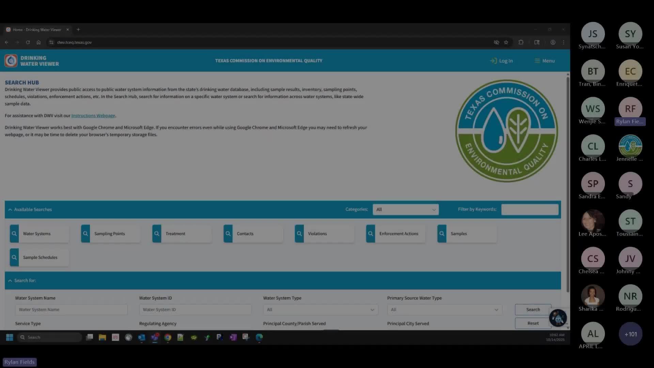The width and height of the screenshot is (654, 368).
Task: Collapse the Available Searches section
Action: (10, 209)
